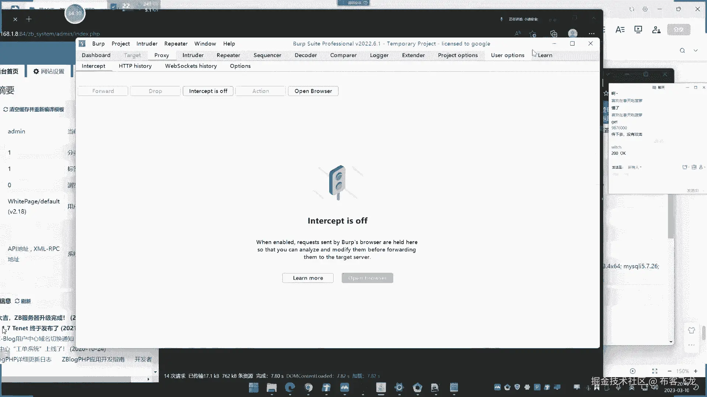Image resolution: width=707 pixels, height=397 pixels.
Task: Open the Intruder menu in the menu bar
Action: [x=147, y=43]
